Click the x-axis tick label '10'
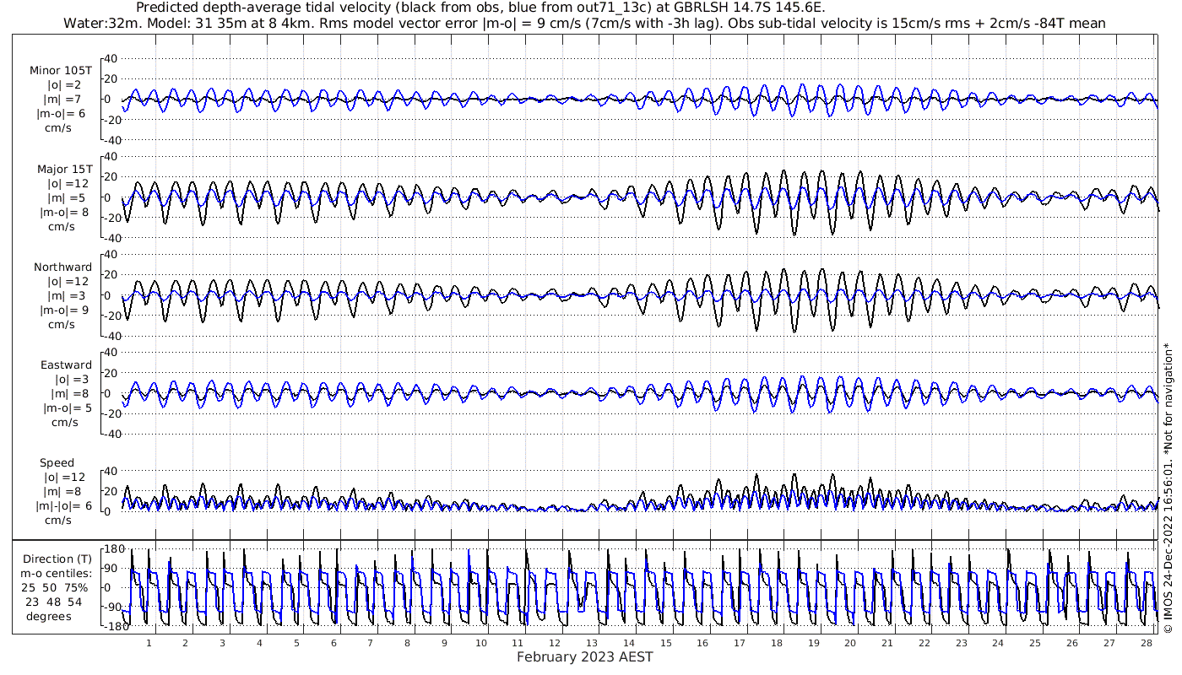The height and width of the screenshot is (675, 1182). click(x=481, y=643)
